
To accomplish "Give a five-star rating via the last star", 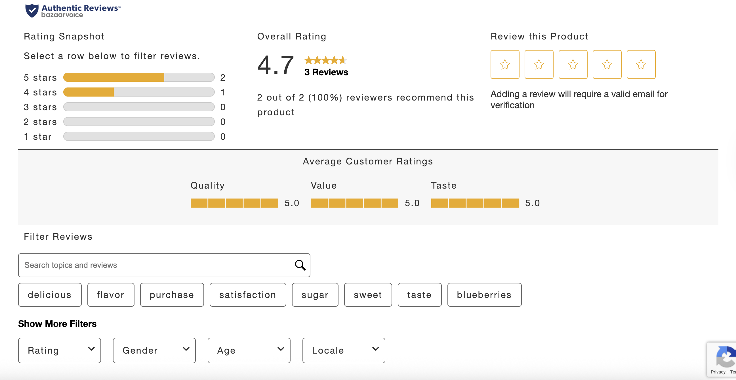I will 641,65.
